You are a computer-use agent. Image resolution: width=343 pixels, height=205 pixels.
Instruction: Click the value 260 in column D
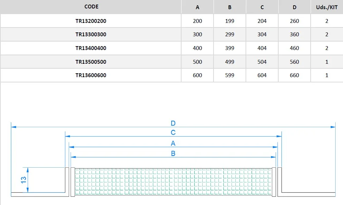[294, 21]
